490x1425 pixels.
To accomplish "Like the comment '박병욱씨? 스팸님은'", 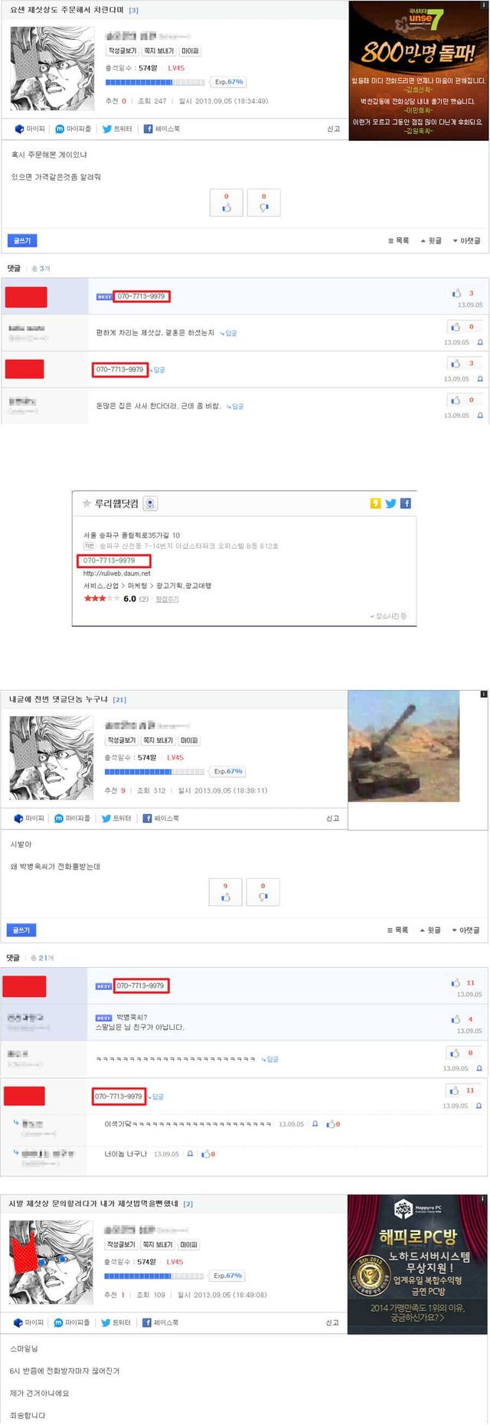I will [456, 1019].
